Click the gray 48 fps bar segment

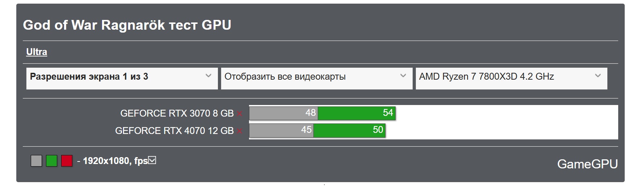pos(283,113)
